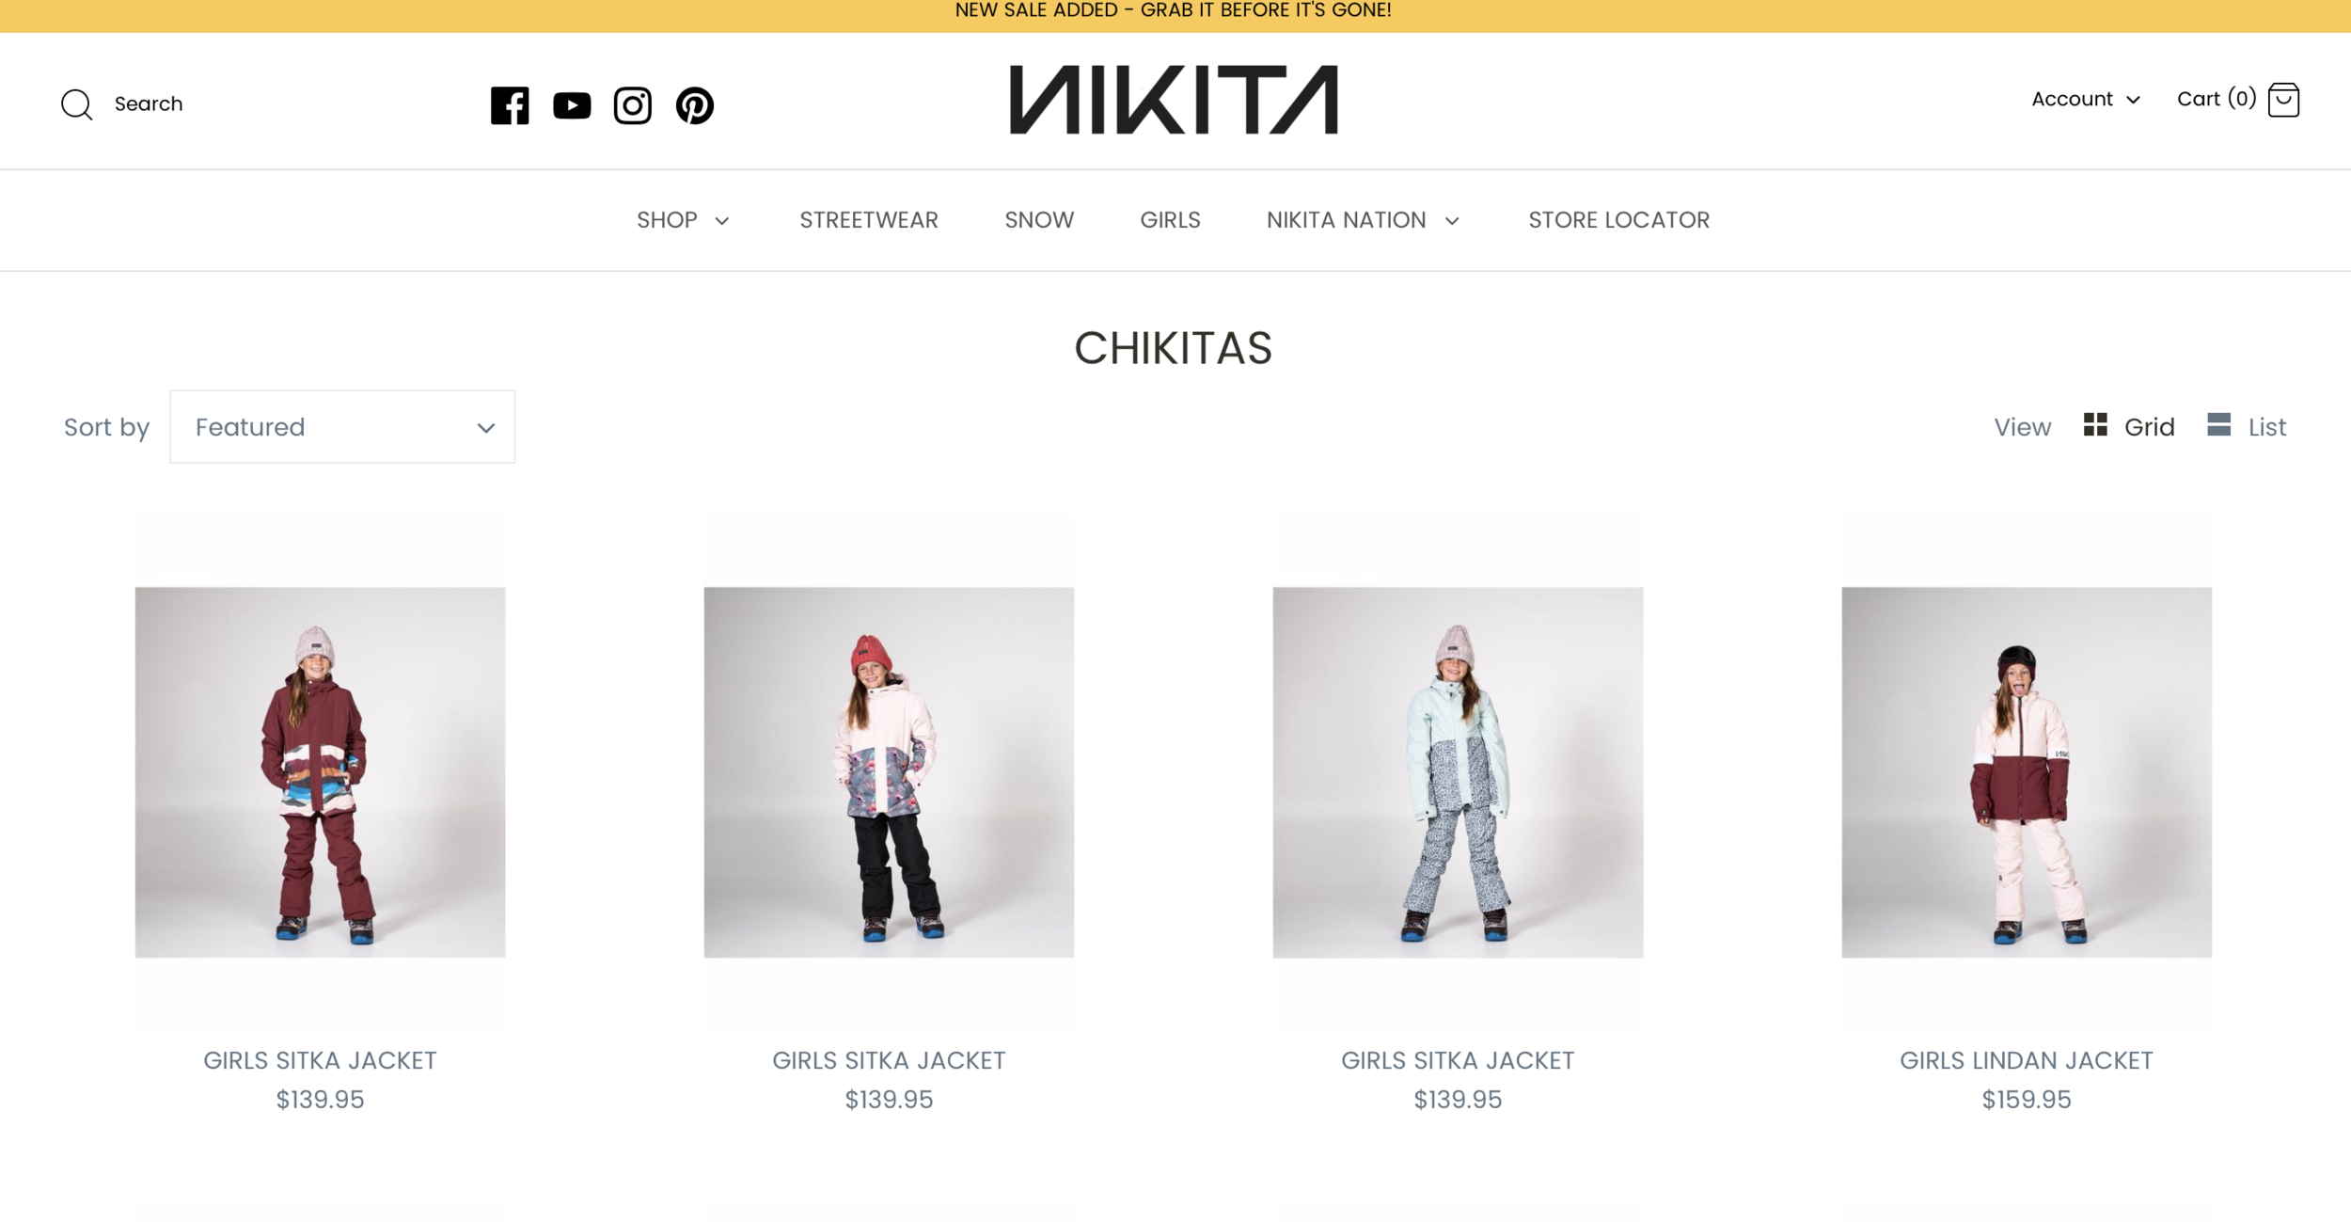Screen dimensions: 2351x1222
Task: Open the GIRLS menu item
Action: (1170, 220)
